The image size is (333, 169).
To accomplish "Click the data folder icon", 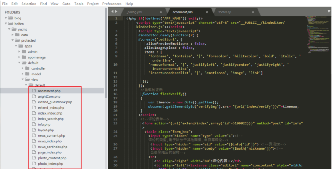I will tap(17, 35).
